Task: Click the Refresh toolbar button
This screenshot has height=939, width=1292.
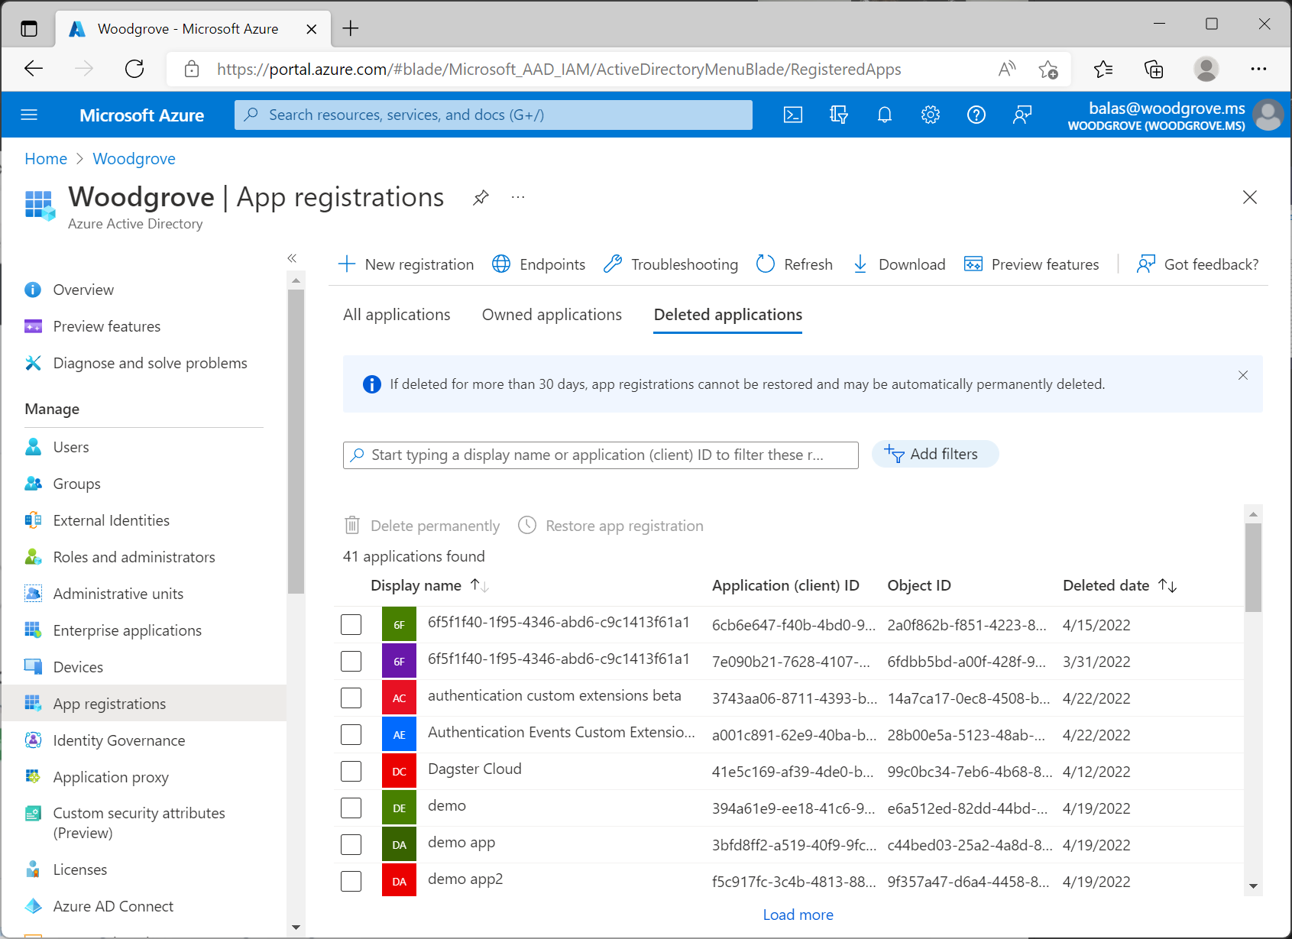Action: (795, 264)
